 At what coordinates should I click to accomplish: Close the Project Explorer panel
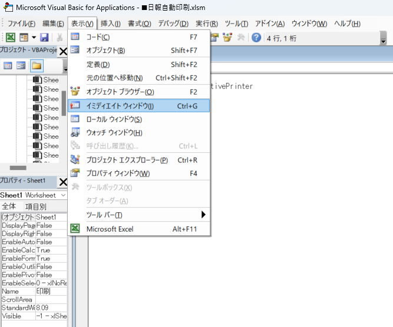(63, 52)
